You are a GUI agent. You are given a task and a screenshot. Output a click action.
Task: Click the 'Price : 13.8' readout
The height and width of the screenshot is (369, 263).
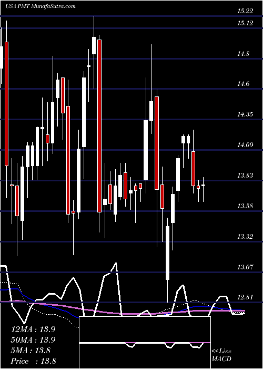point(33,361)
